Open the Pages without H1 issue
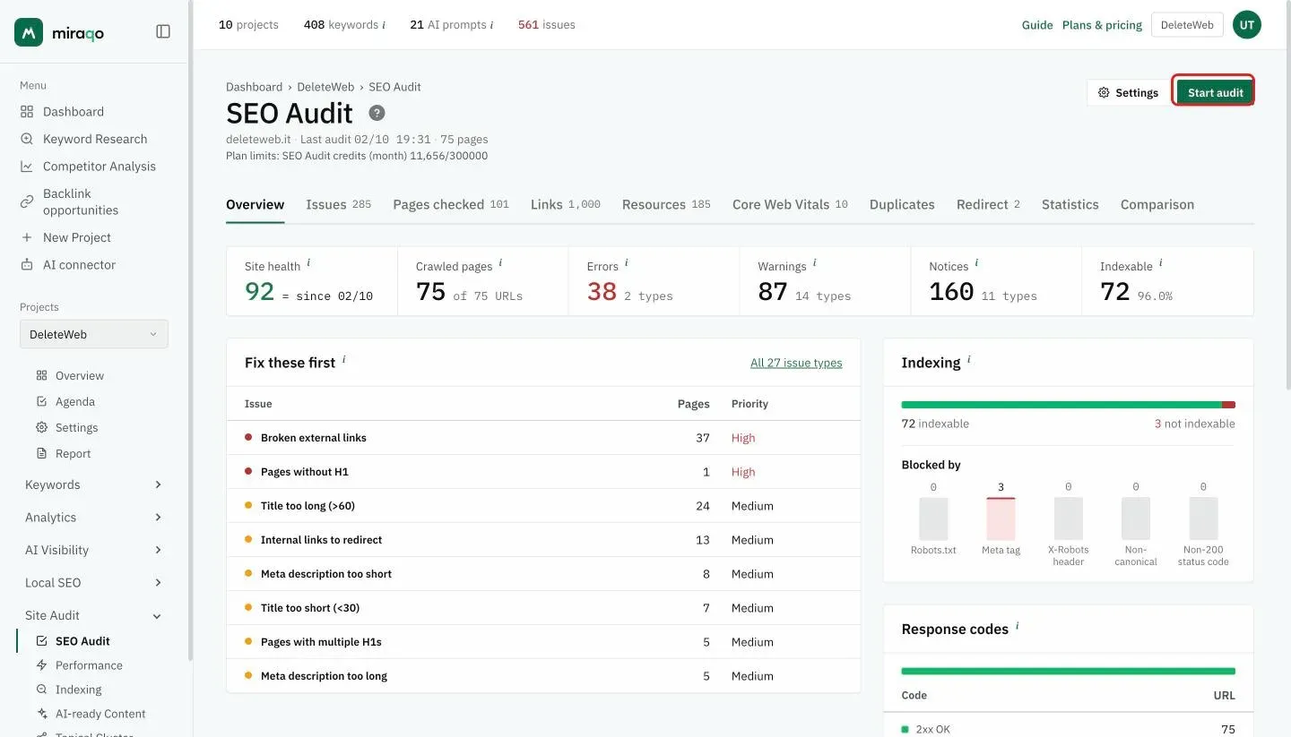Viewport: 1291px width, 737px height. pos(543,472)
